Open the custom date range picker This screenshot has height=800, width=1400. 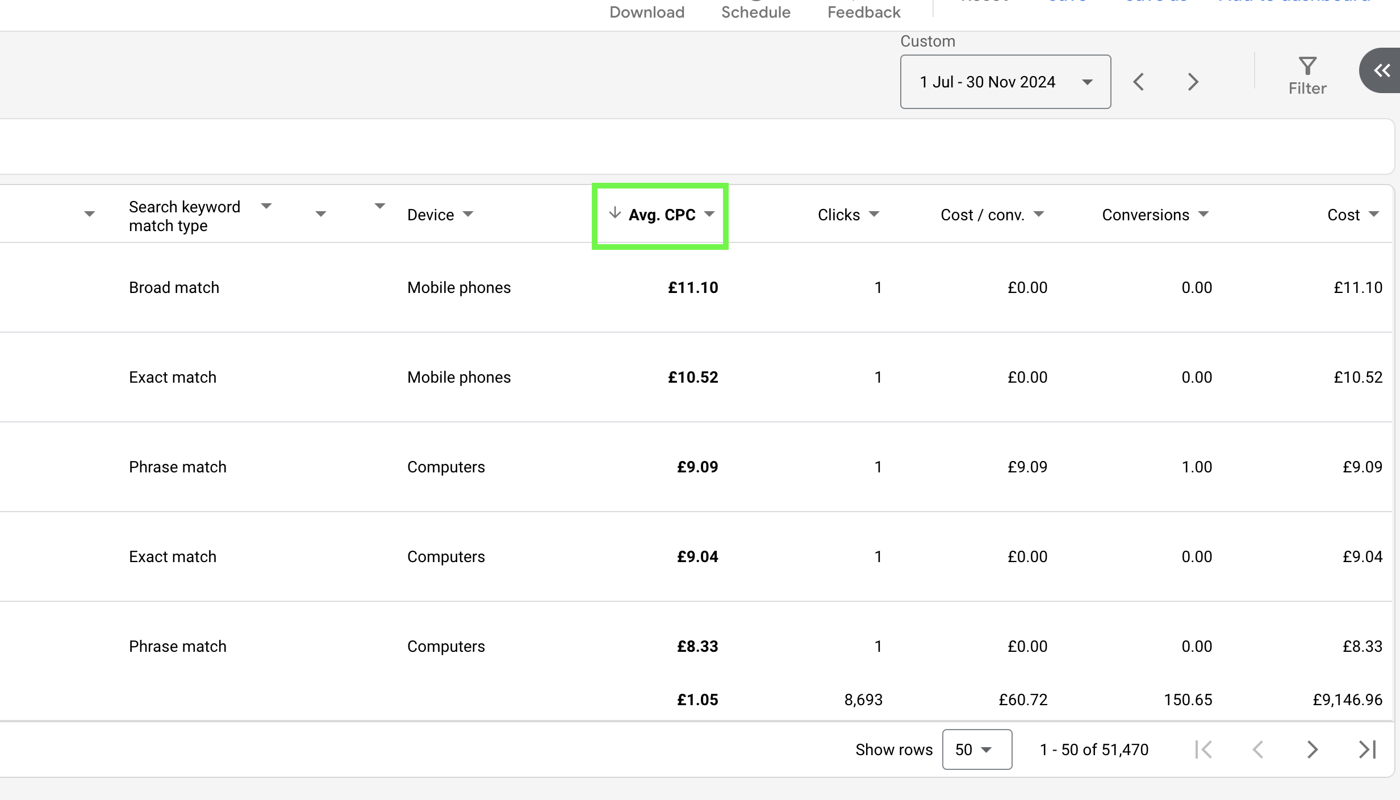pos(1005,81)
